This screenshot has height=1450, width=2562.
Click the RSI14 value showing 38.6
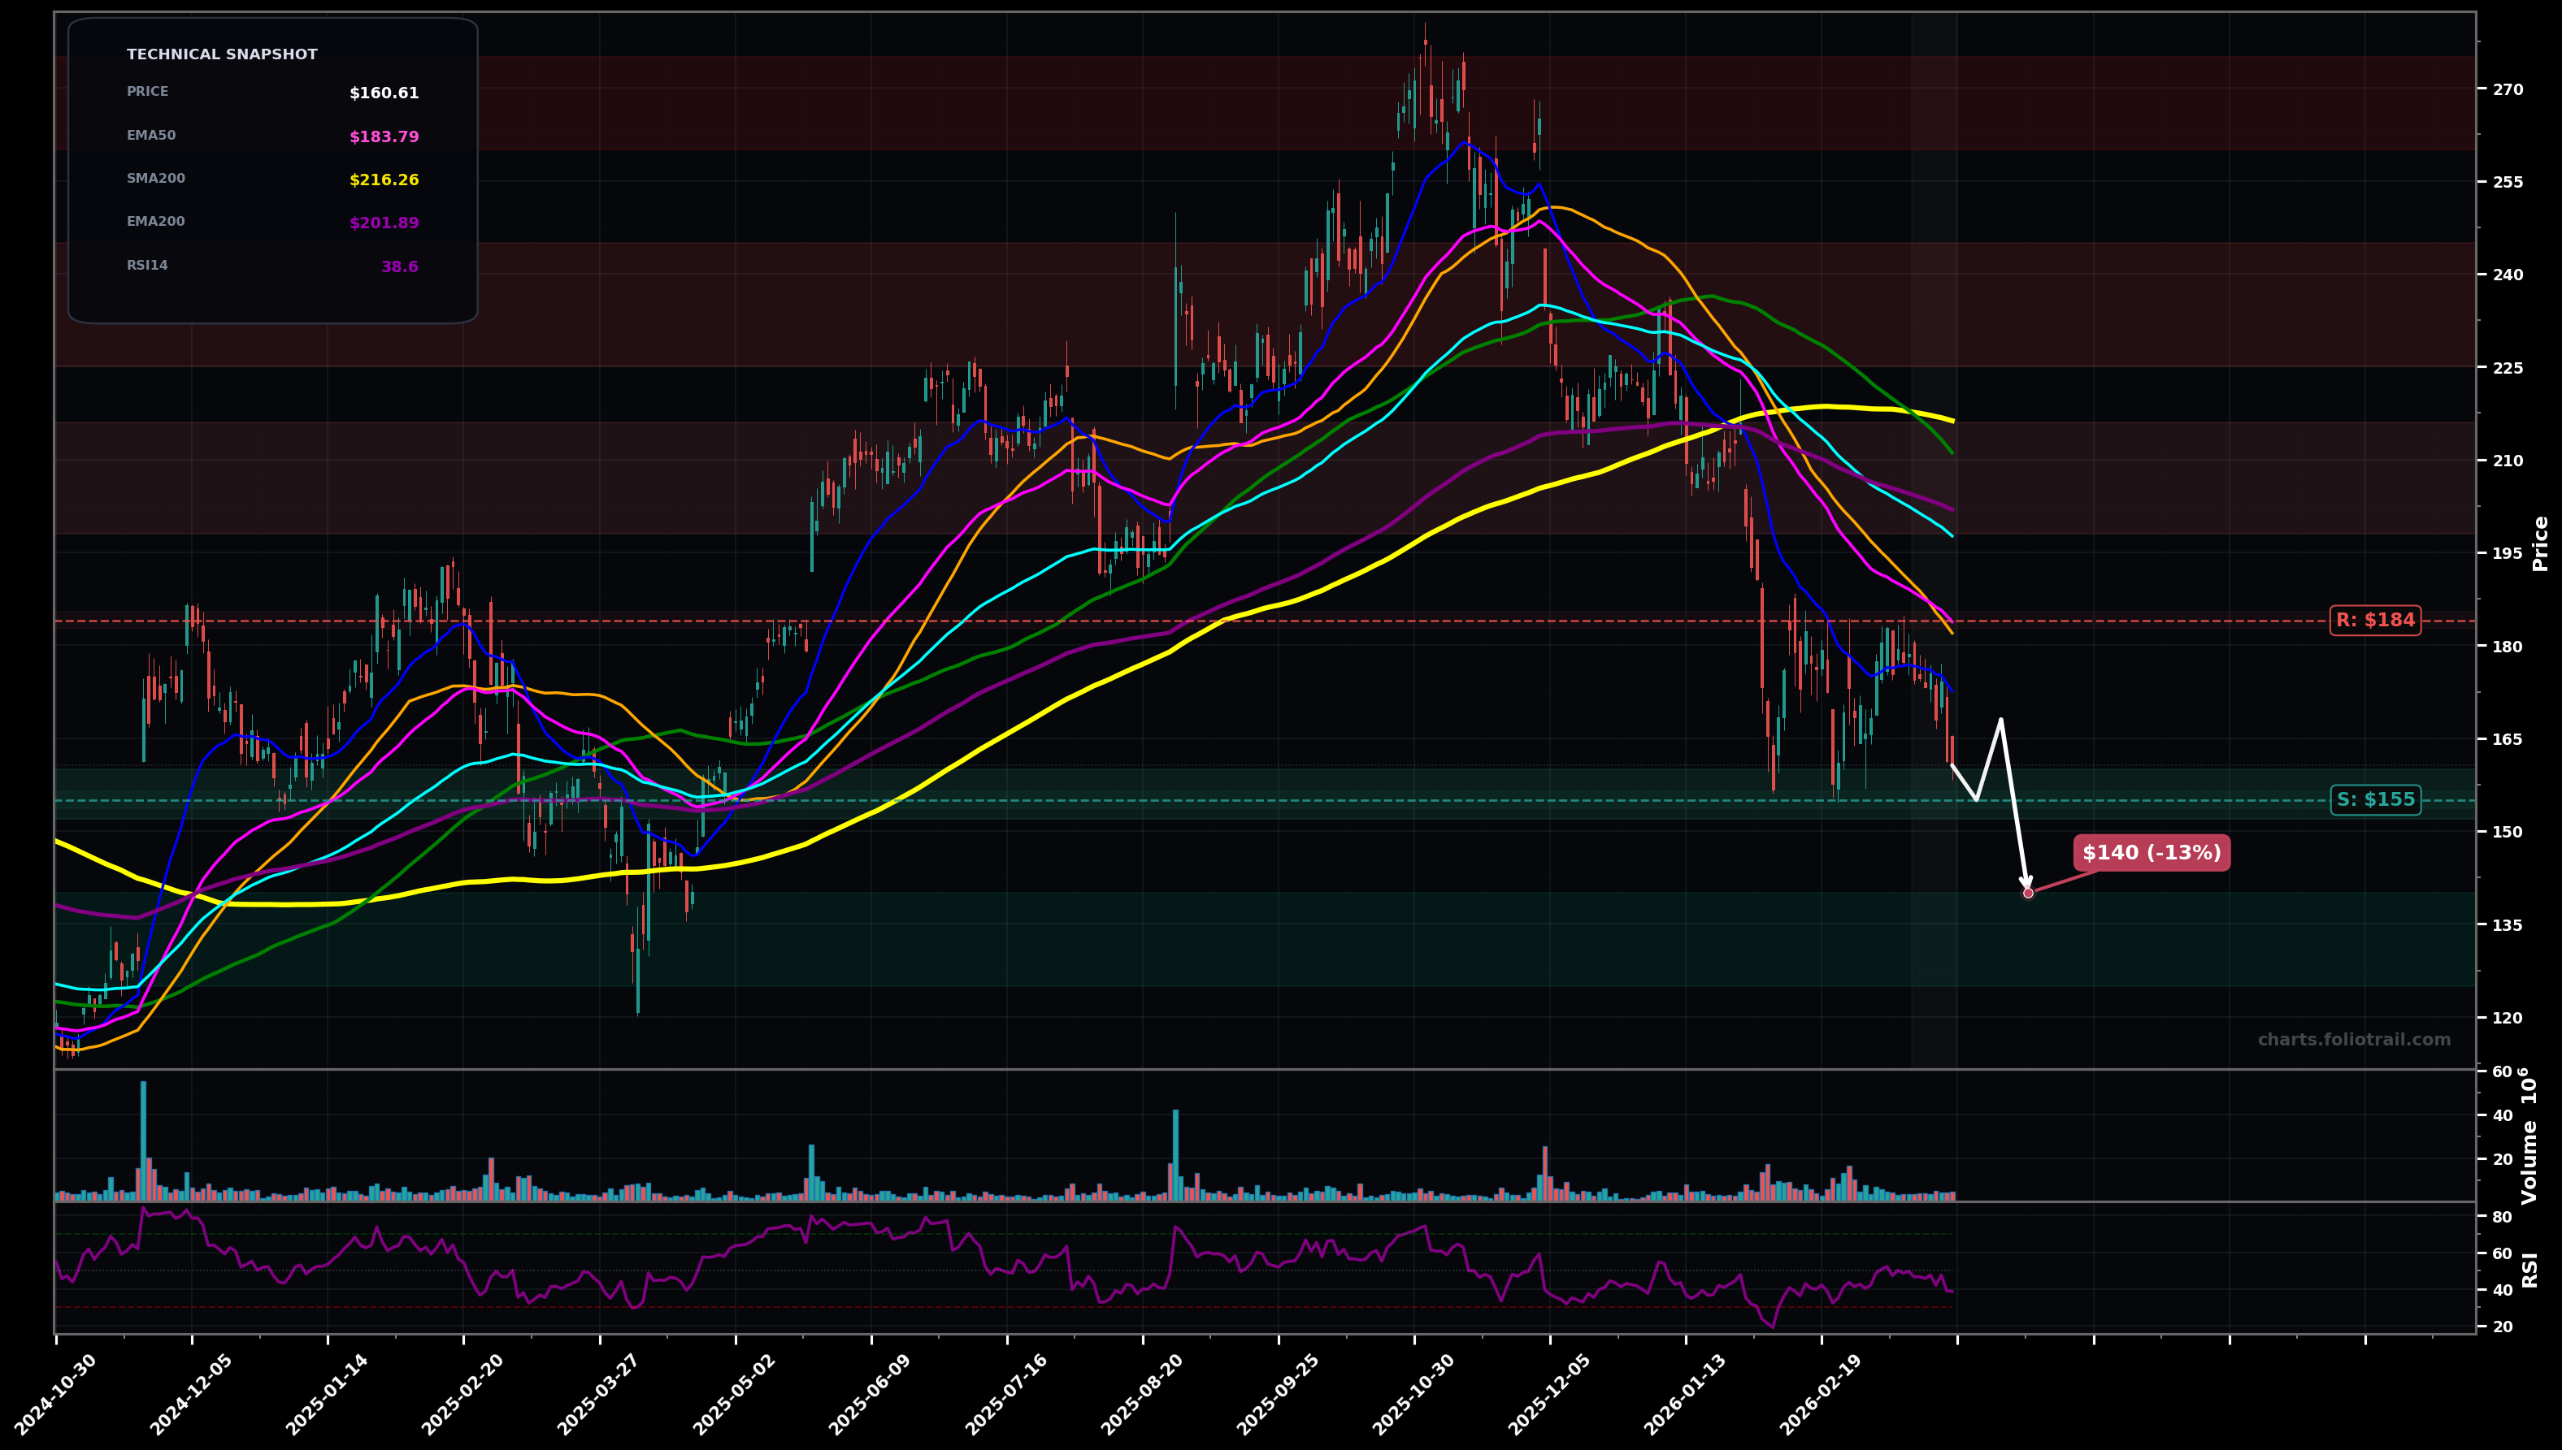pos(402,265)
